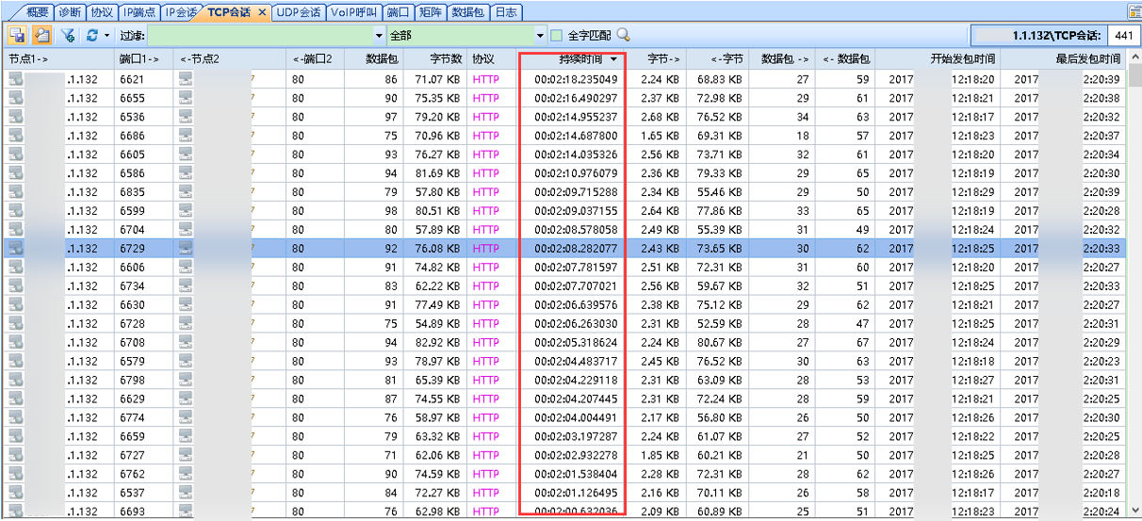Switch to the UDP会话 tab
The width and height of the screenshot is (1142, 521).
click(x=300, y=12)
